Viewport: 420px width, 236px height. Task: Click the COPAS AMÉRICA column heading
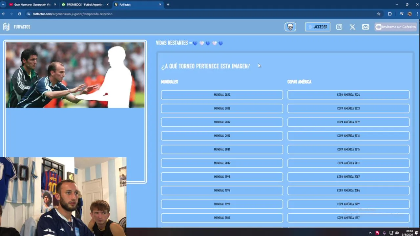[x=299, y=82]
